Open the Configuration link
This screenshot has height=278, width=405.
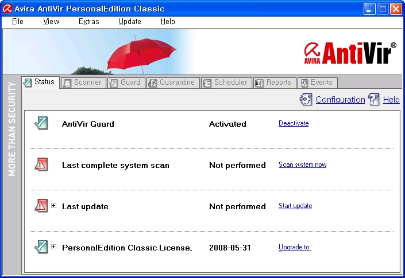tap(341, 100)
